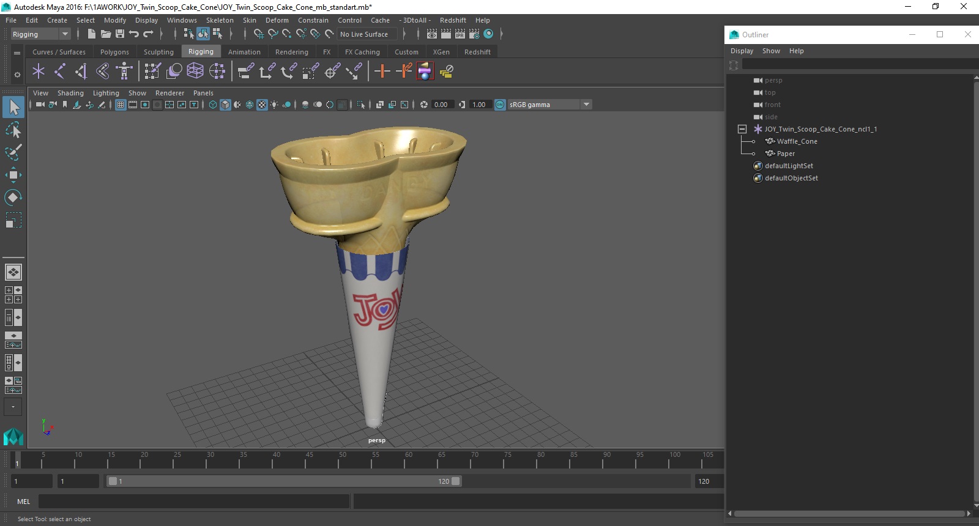This screenshot has height=526, width=979.
Task: Redo the last action
Action: pos(148,34)
